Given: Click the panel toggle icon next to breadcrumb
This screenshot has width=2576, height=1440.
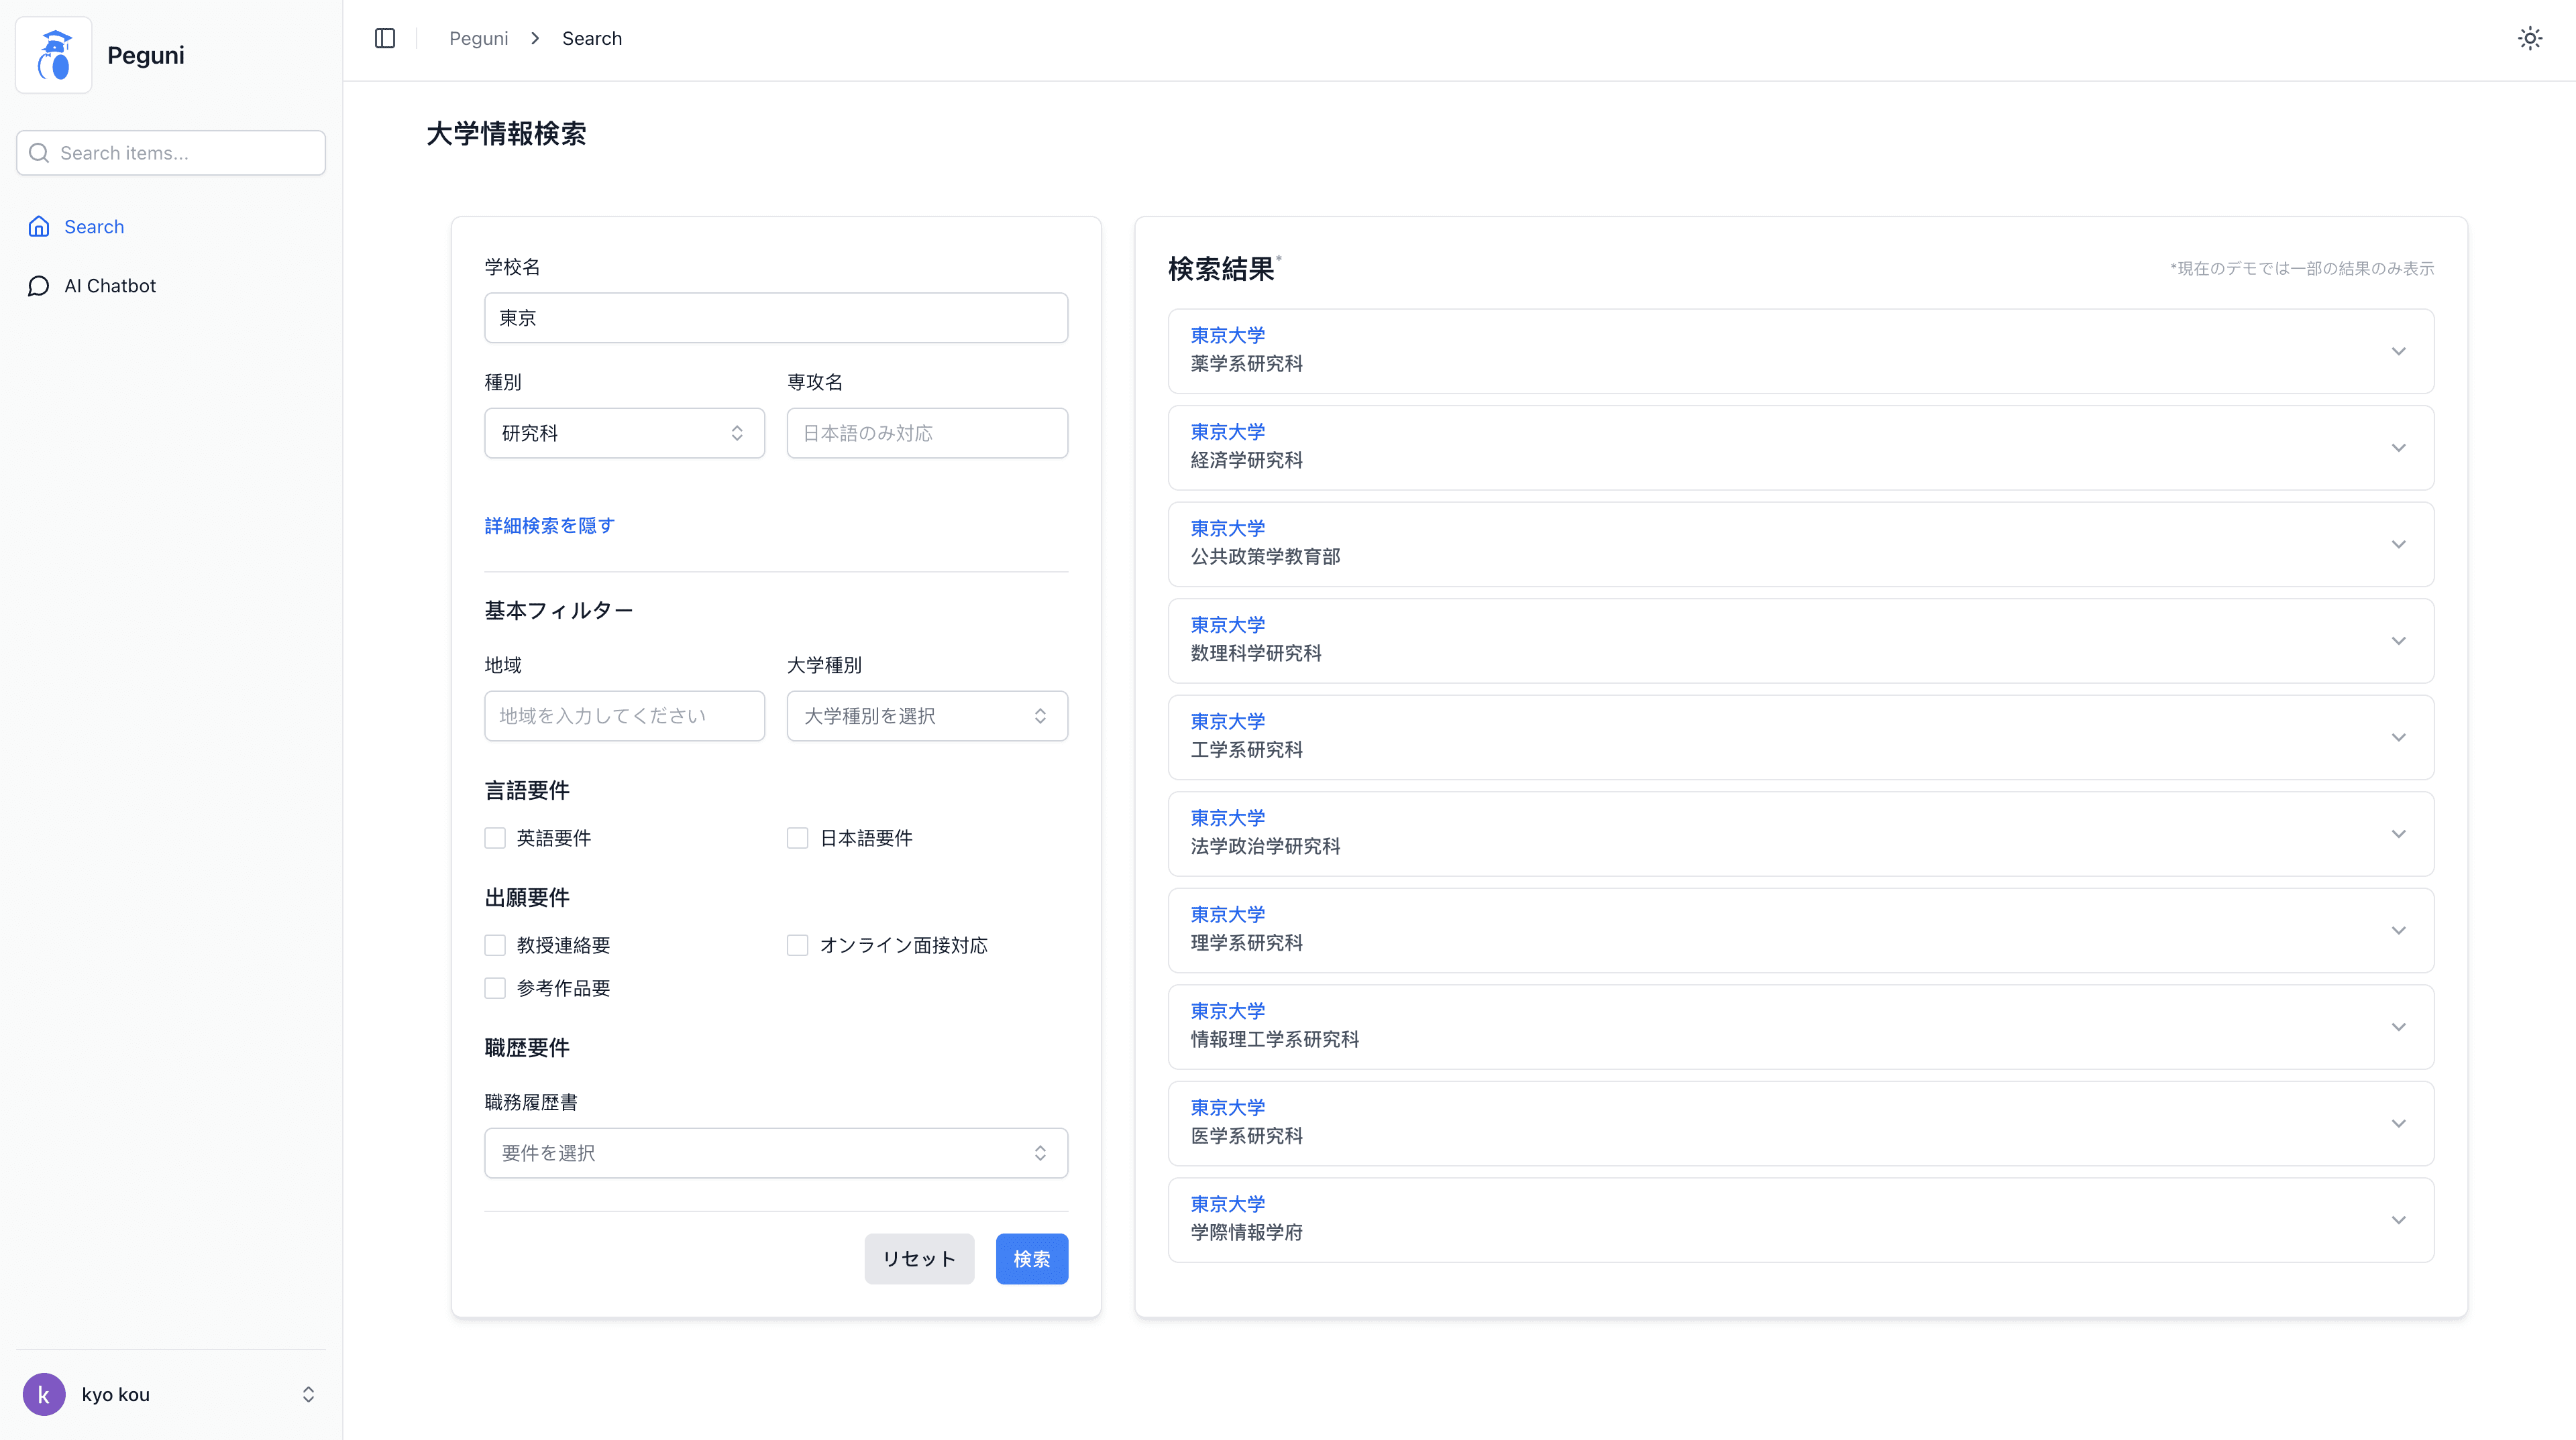Looking at the screenshot, I should coord(385,38).
